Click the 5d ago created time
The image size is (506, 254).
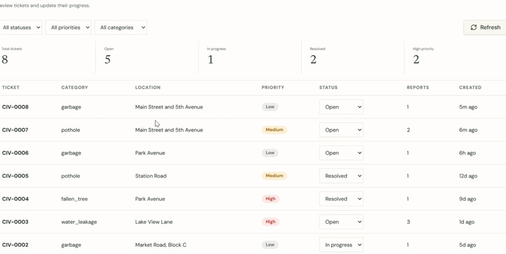[x=468, y=245]
